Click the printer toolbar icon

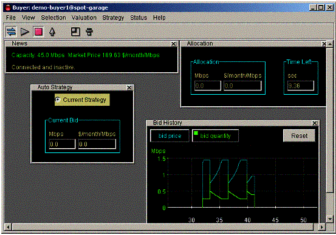[x=89, y=32]
